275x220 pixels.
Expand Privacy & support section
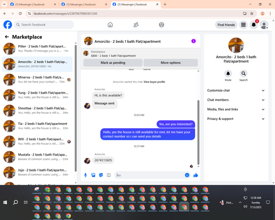[236, 119]
